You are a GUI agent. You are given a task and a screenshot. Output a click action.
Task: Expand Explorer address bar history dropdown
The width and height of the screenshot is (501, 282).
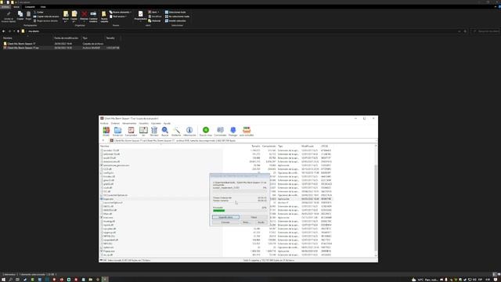460,31
